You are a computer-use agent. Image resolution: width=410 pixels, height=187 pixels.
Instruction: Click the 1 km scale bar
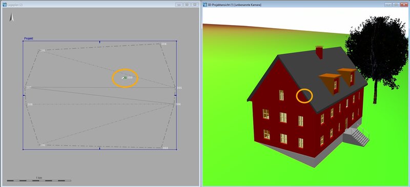coord(39,180)
